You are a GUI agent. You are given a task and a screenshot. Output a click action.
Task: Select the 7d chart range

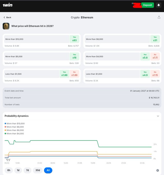(x=28, y=170)
